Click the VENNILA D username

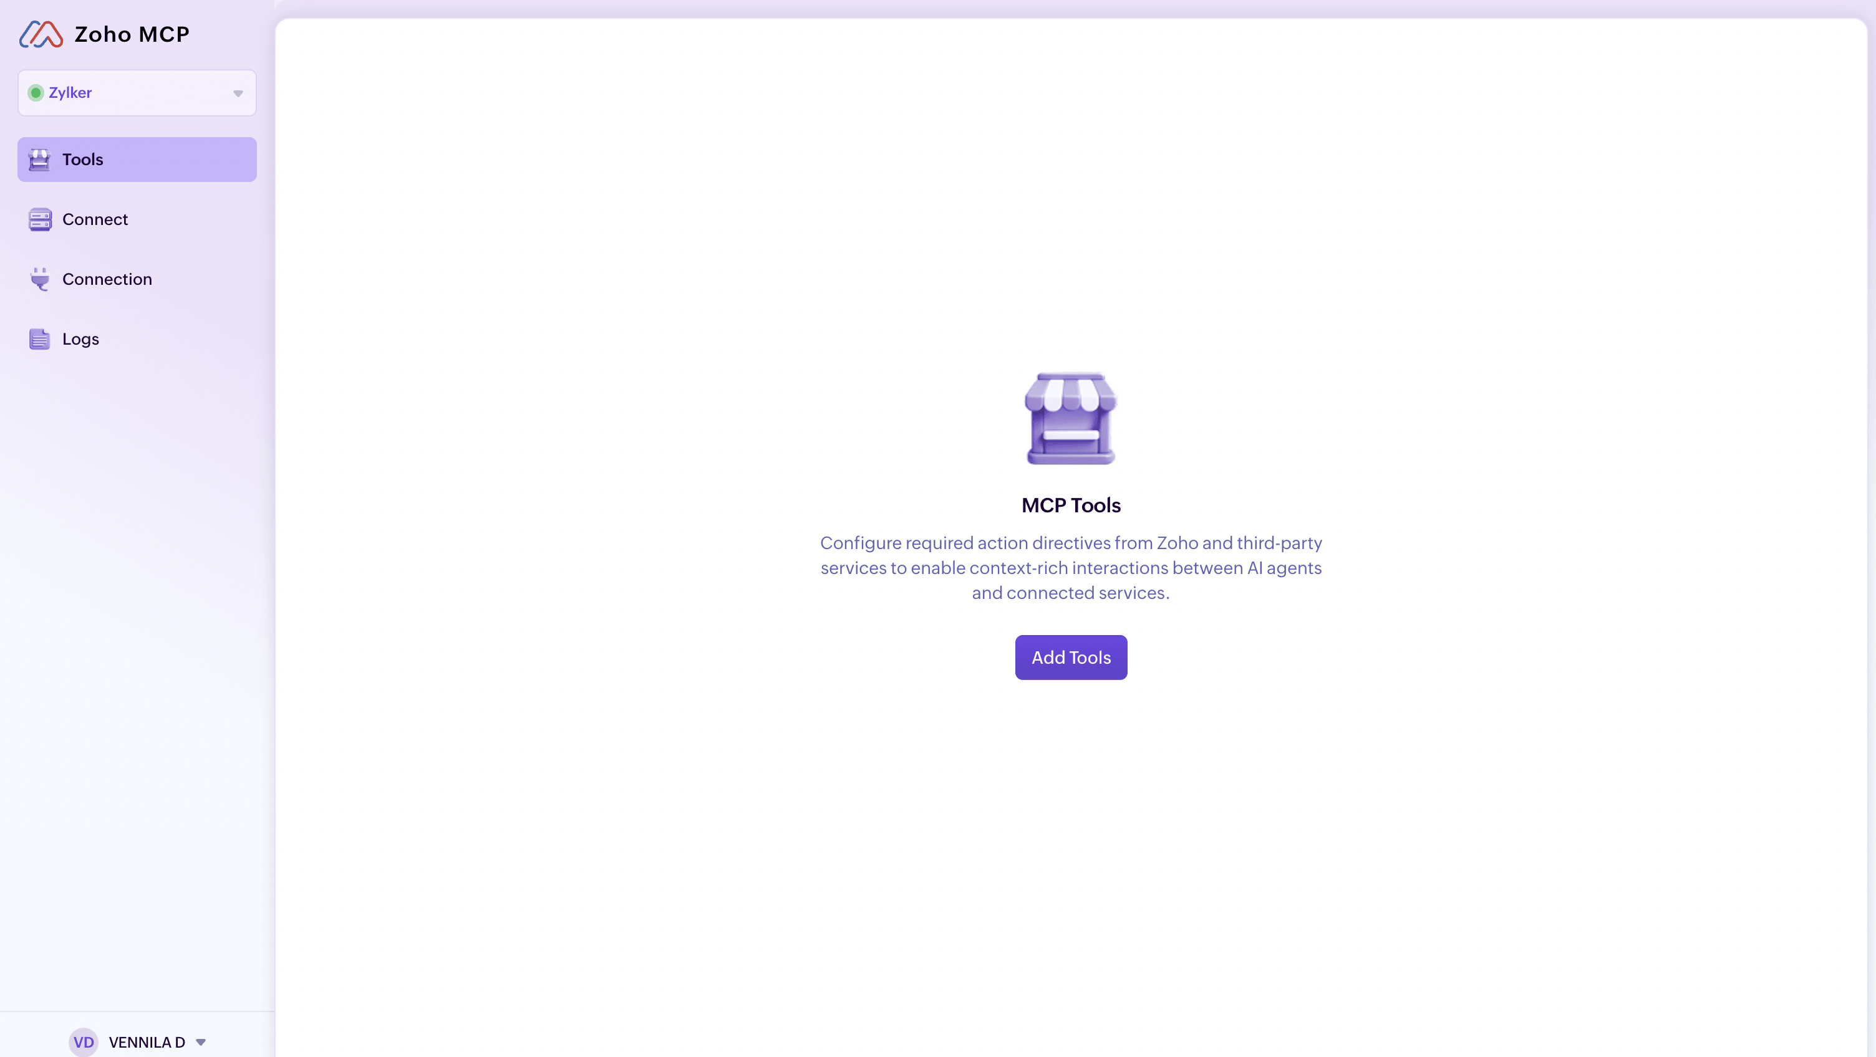tap(147, 1043)
